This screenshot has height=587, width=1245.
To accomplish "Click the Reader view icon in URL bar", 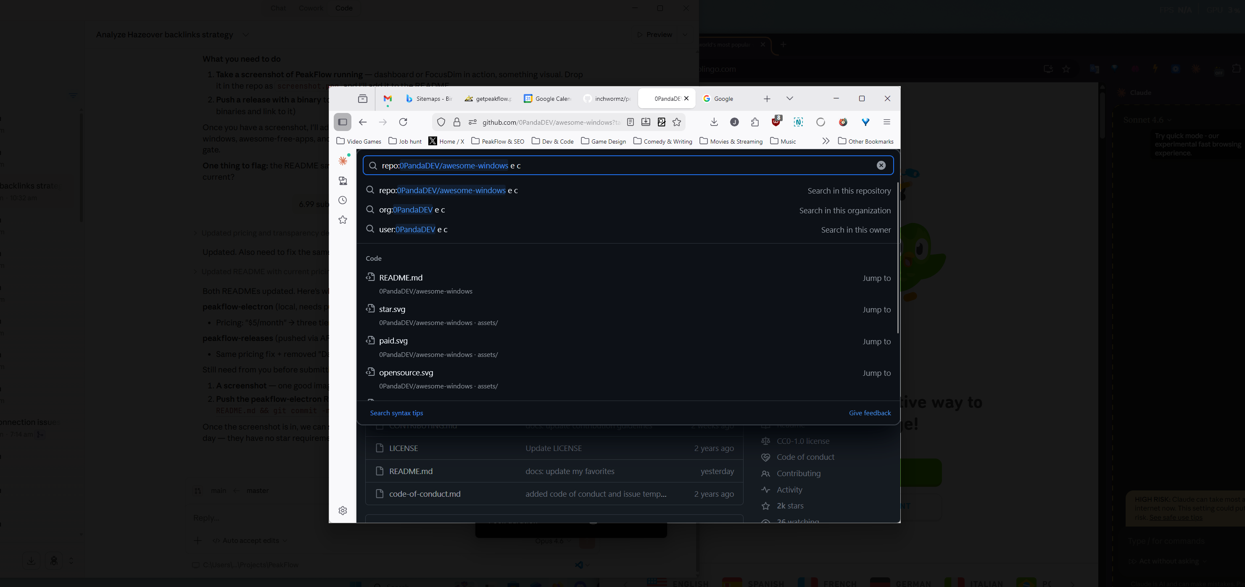I will [630, 122].
